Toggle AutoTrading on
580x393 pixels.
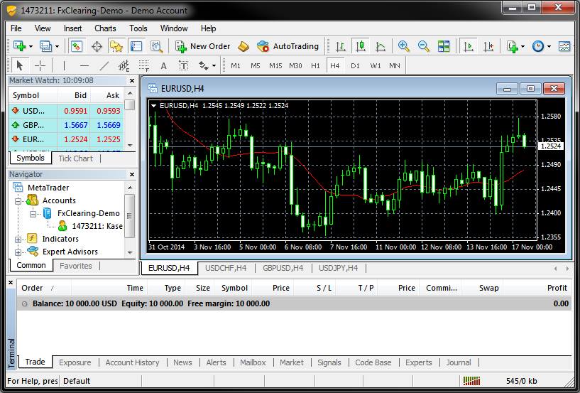tap(288, 46)
